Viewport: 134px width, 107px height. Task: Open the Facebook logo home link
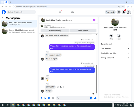click(4, 12)
